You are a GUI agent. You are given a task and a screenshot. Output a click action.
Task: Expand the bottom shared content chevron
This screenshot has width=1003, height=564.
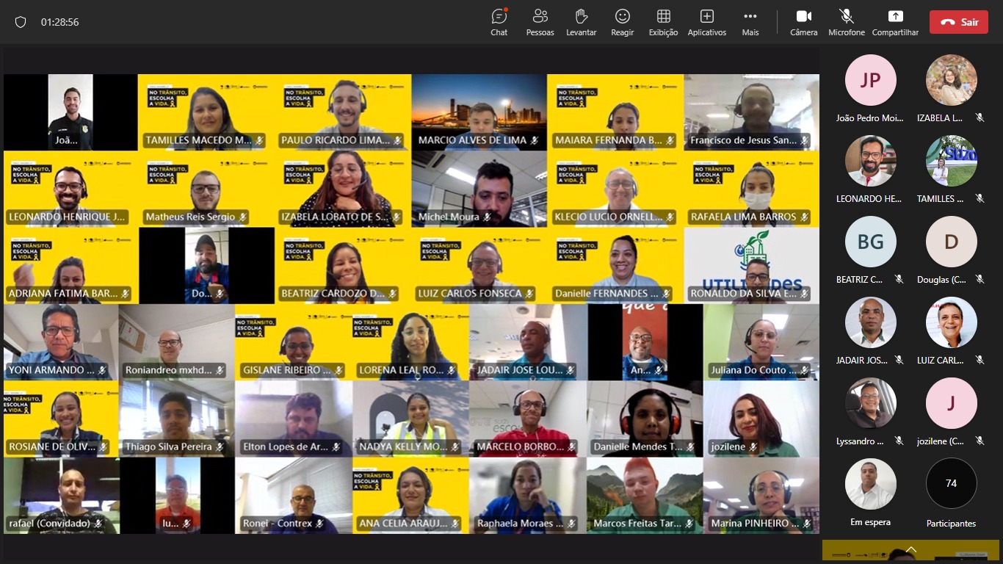(910, 549)
